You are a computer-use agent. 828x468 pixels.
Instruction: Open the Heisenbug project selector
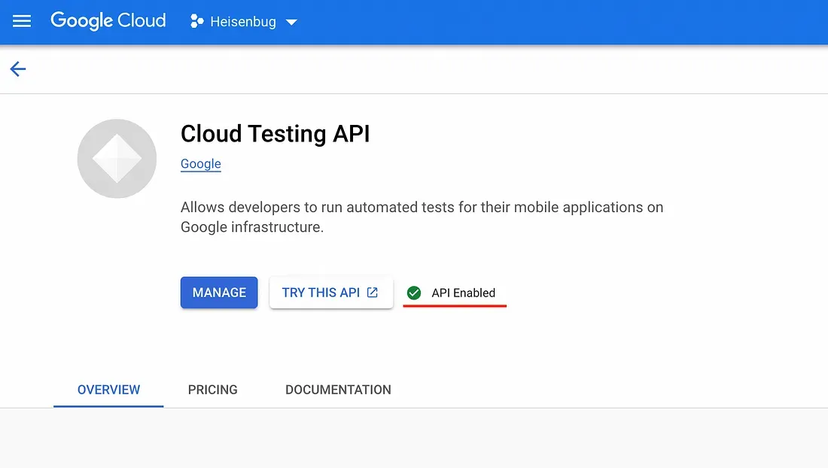pos(243,22)
